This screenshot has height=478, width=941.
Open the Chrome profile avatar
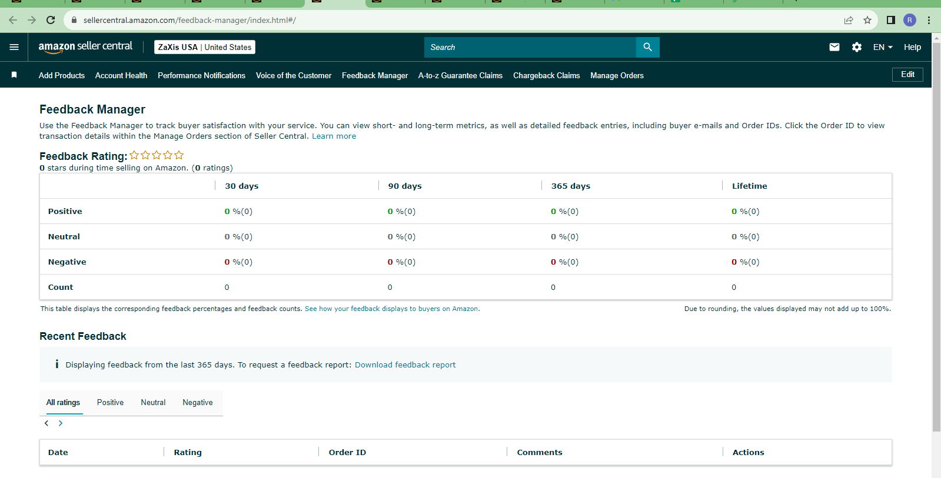tap(910, 20)
